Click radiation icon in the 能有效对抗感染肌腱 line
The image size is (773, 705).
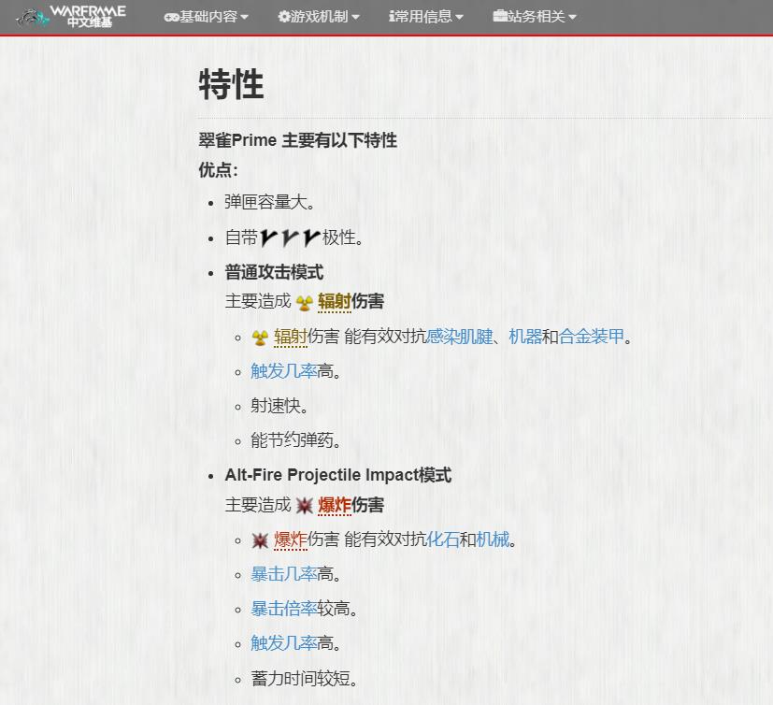(x=260, y=338)
